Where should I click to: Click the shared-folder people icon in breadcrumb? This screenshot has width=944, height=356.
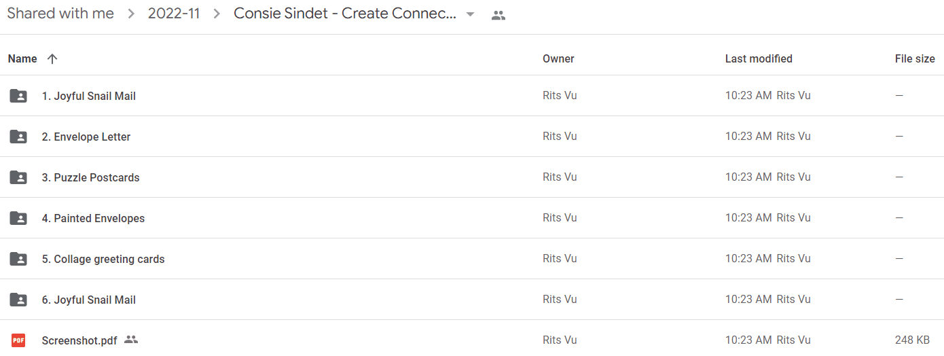point(498,15)
